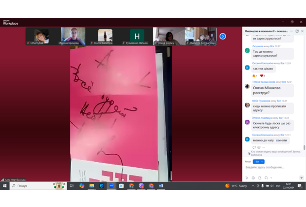
Task: Open the taskbar clock and date
Action: [288, 186]
